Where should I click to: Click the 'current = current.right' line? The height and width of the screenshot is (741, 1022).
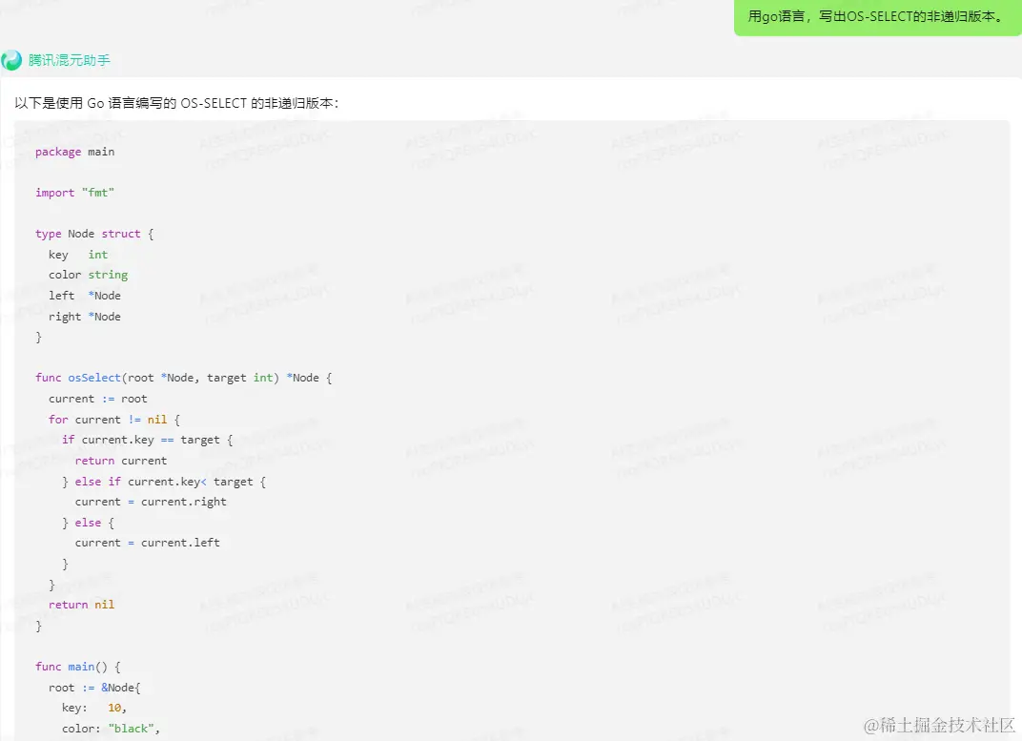click(x=151, y=502)
